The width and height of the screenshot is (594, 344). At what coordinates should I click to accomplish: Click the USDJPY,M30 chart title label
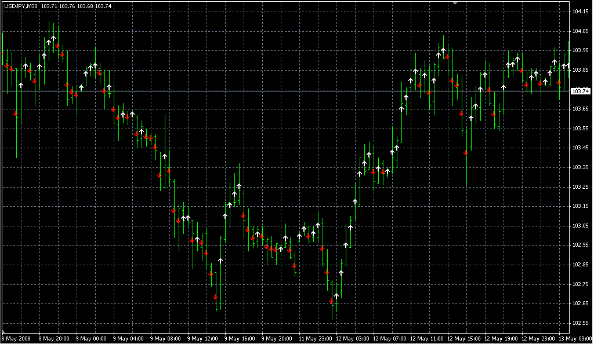20,6
